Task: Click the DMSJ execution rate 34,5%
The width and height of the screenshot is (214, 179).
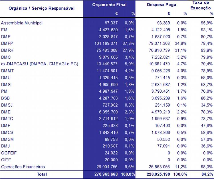Action: [x=207, y=105]
